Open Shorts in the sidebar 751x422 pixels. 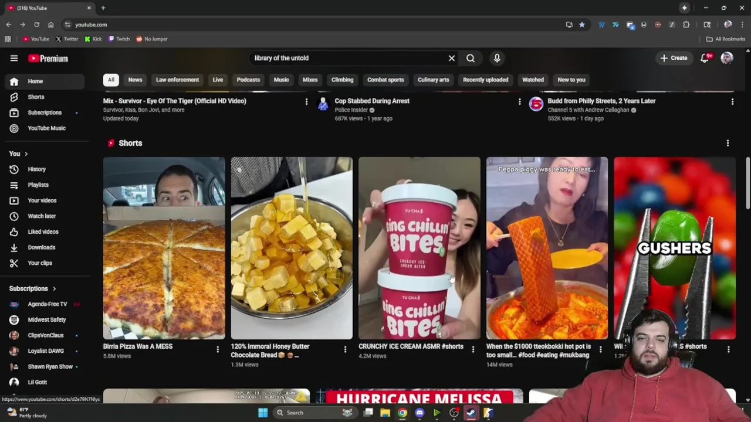tap(46, 97)
